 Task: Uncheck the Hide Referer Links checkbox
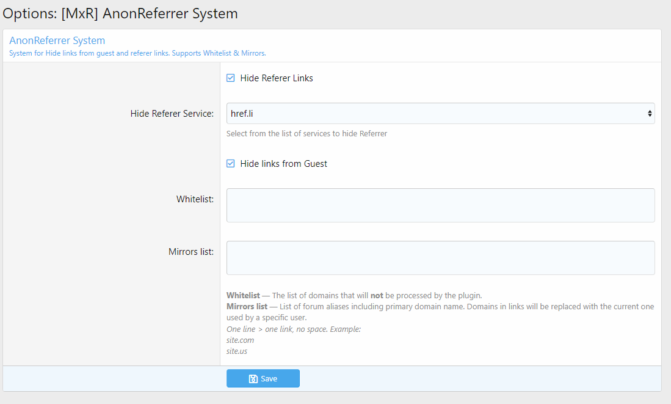coord(231,78)
